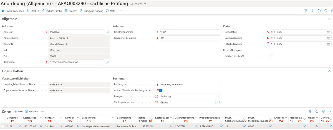Screen dimensions: 333x130
Task: Collapse the Eigenschaften section
Action: pos(329,71)
